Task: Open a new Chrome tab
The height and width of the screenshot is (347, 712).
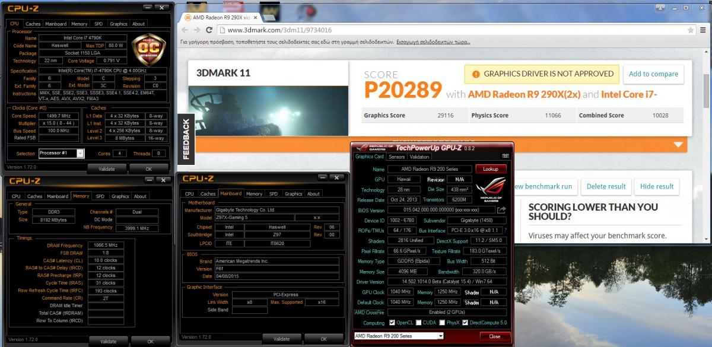Action: point(270,17)
